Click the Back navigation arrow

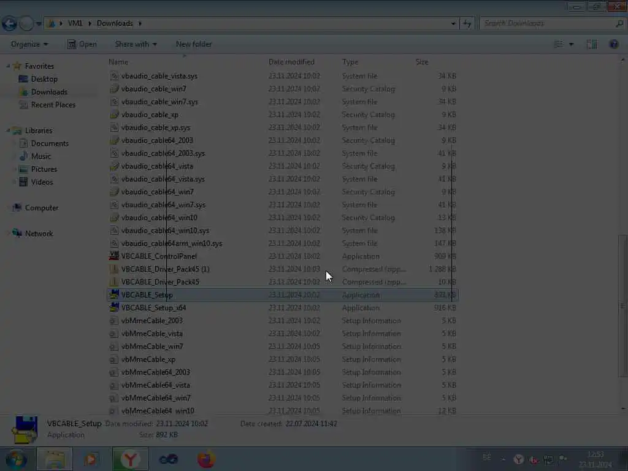coord(9,24)
